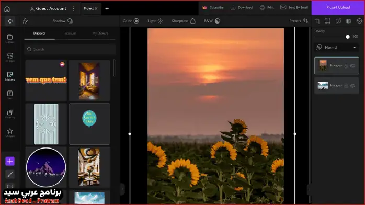Select the perspective skew tool
Image resolution: width=365 pixels, height=205 pixels.
[x=338, y=21]
